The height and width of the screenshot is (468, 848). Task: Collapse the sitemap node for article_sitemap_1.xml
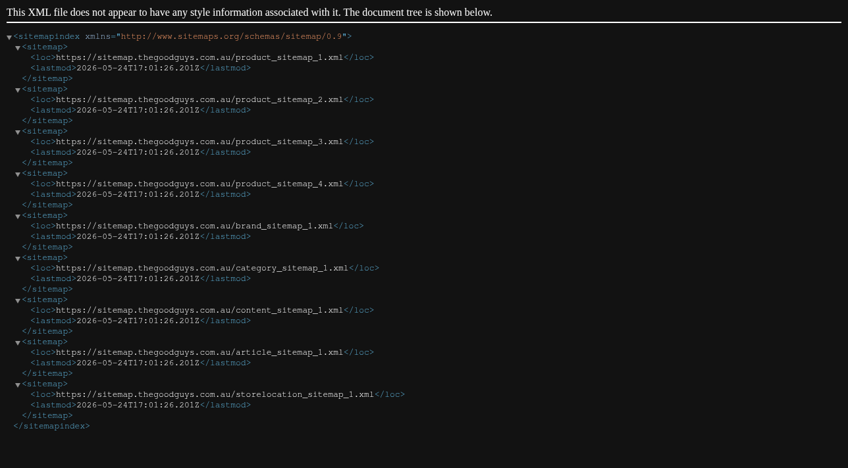tap(18, 343)
